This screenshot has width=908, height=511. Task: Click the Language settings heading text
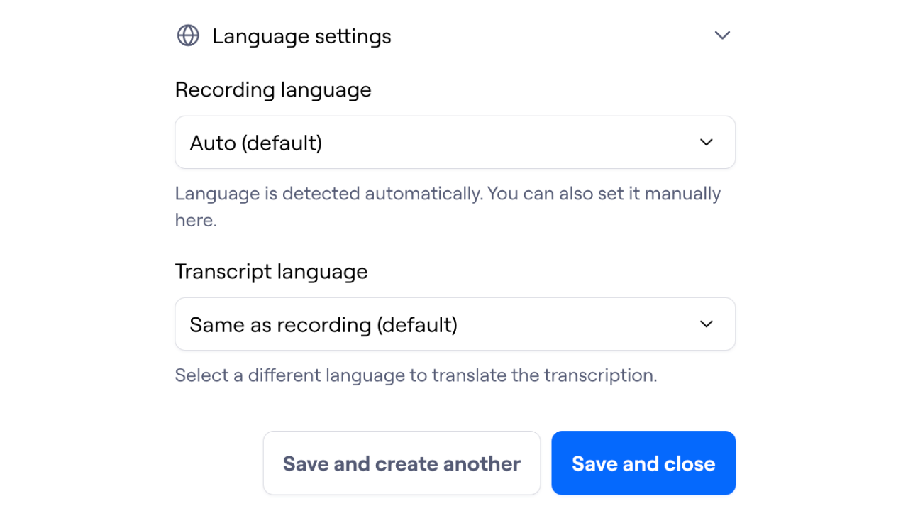[301, 36]
